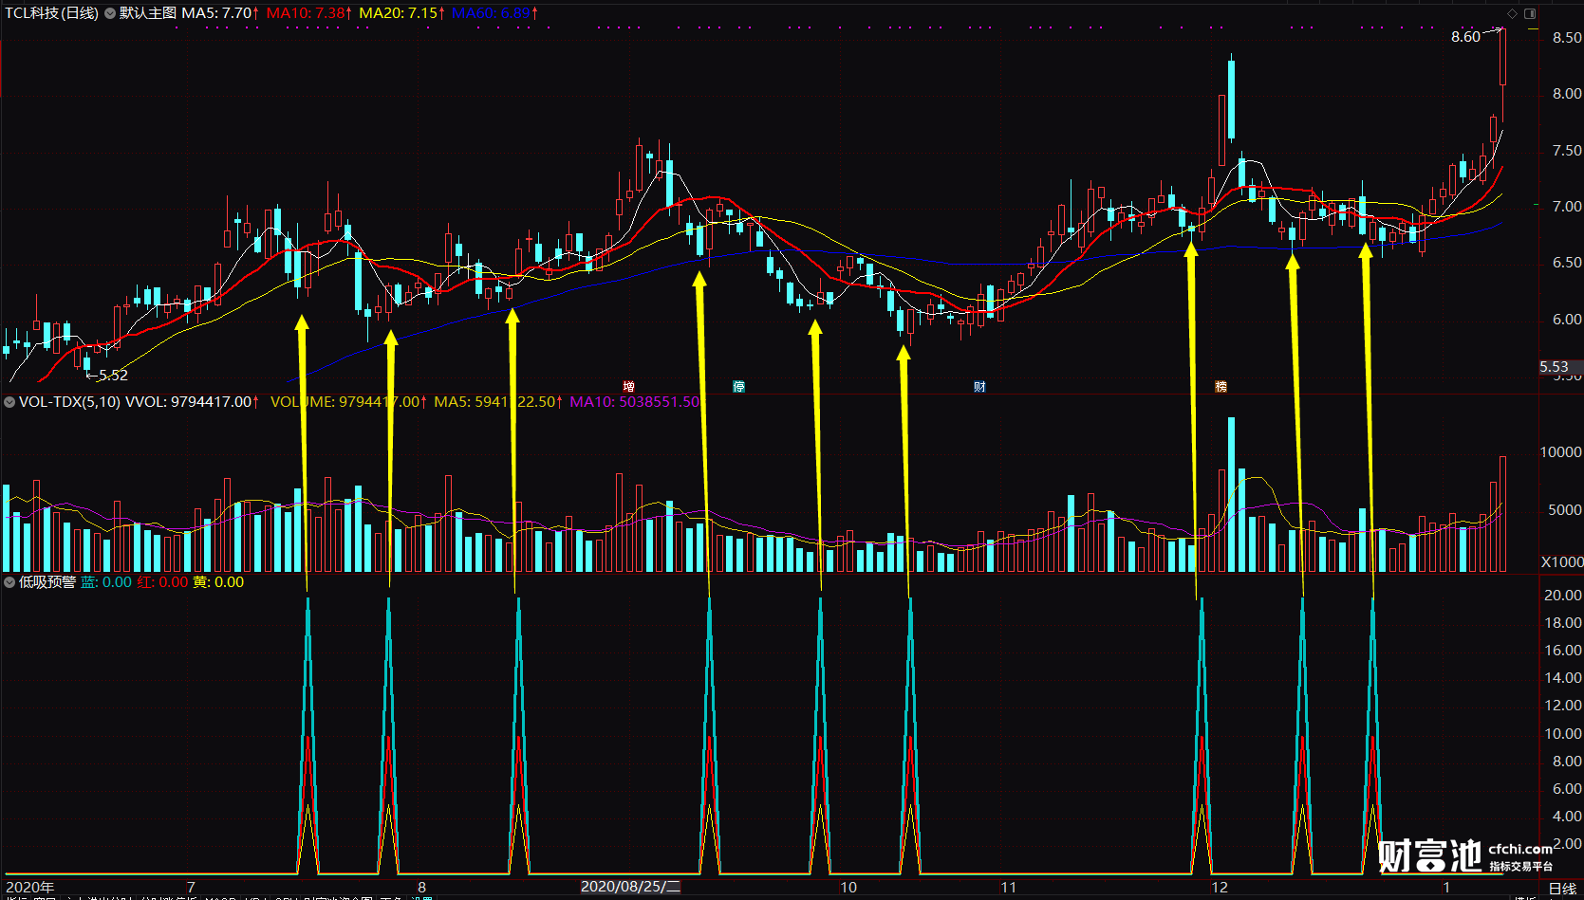Image resolution: width=1584 pixels, height=900 pixels.
Task: Open the 榜 ranking event marker
Action: (x=1221, y=386)
